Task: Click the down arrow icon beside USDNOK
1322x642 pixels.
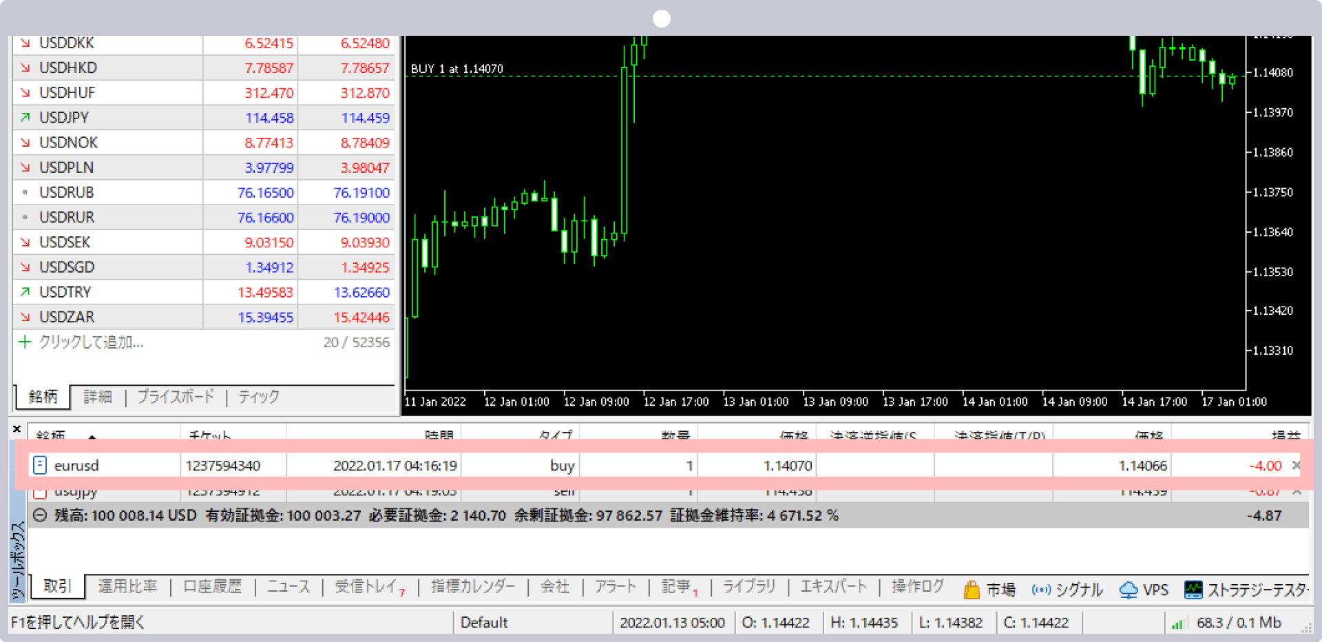Action: point(25,143)
